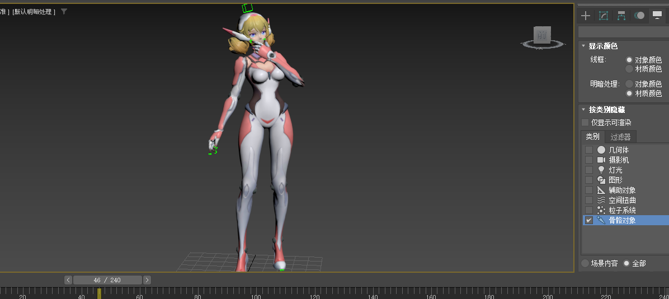Image resolution: width=669 pixels, height=299 pixels.
Task: Open the Display command panel tab
Action: tap(657, 16)
